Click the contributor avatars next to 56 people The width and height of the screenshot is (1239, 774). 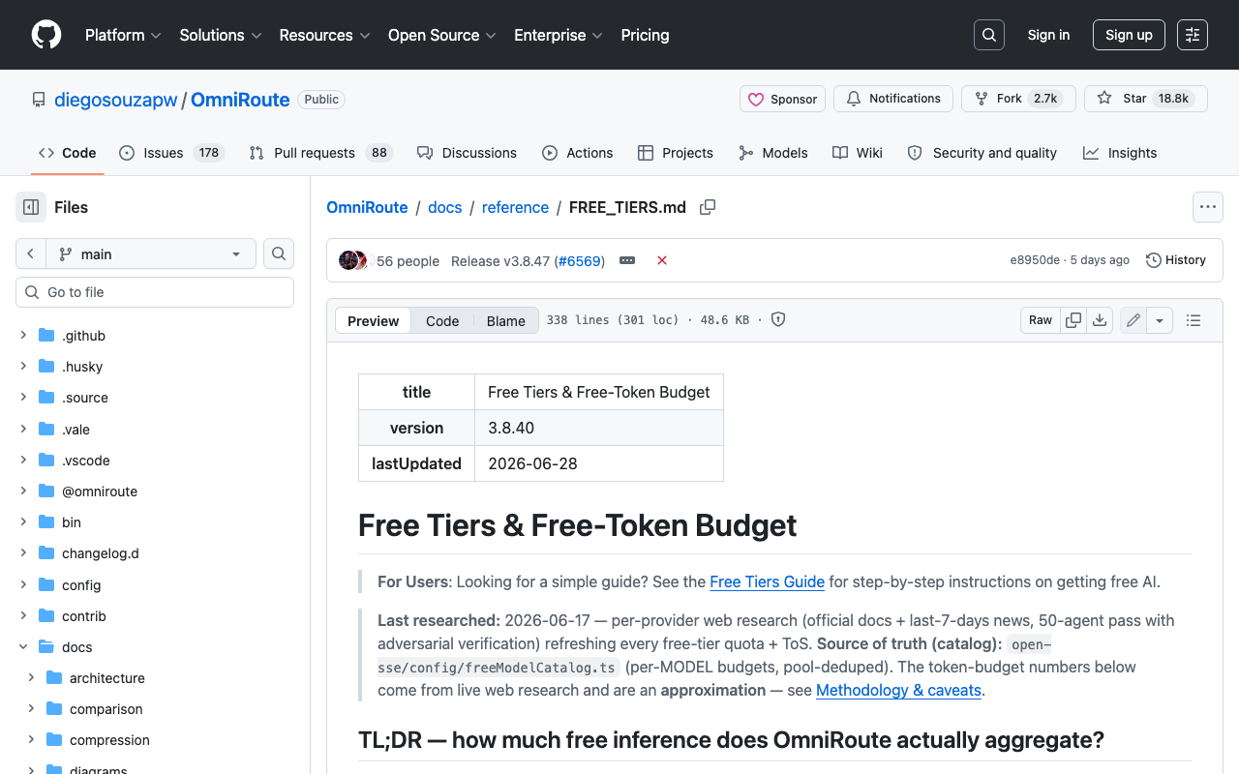[x=353, y=260]
